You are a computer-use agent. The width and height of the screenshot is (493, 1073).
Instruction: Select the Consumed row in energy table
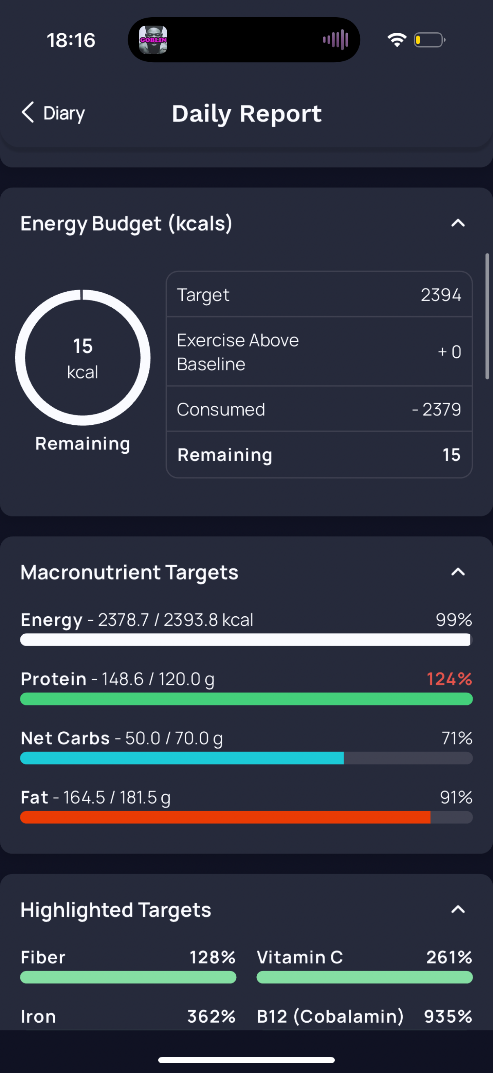click(319, 410)
